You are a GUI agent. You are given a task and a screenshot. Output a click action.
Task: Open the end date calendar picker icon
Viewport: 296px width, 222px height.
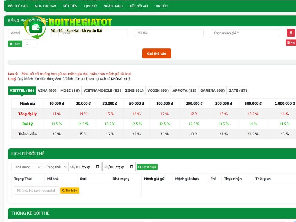tap(132, 166)
